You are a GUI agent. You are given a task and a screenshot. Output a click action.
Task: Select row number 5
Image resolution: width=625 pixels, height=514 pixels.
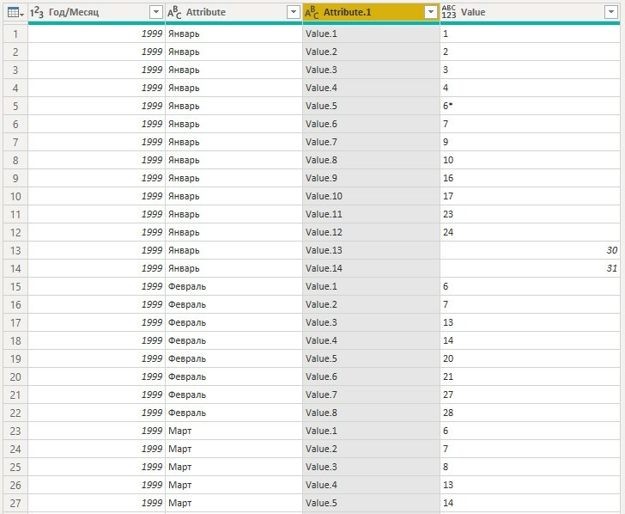click(15, 107)
